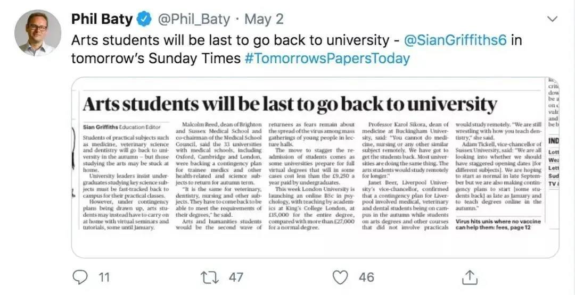575x295 pixels.
Task: Open Phil Baty's profile avatar photo
Action: (38, 32)
